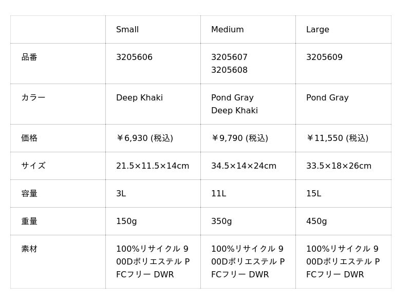The image size is (411, 304).
Task: Click the カラー row label
Action: 33,97
